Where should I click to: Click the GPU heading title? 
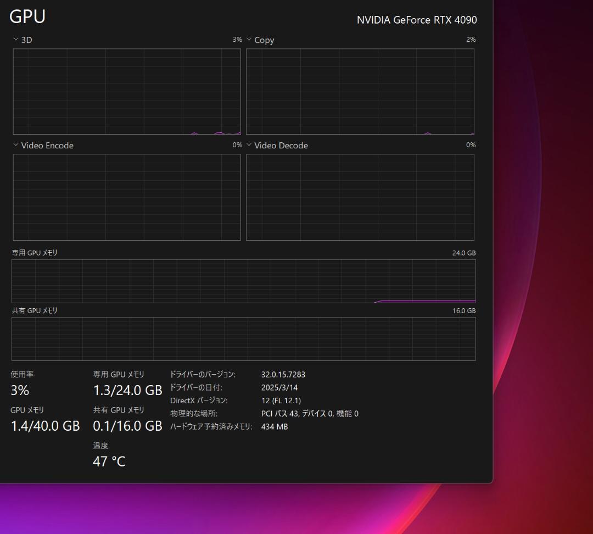pos(27,16)
